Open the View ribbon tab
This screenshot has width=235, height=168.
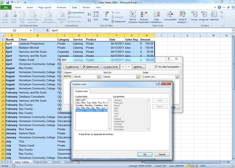click(98, 7)
